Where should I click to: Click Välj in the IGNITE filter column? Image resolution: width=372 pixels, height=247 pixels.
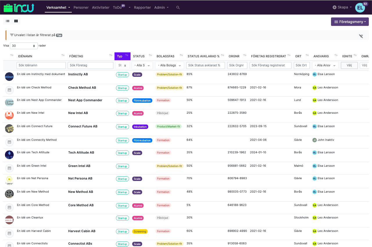pos(349,65)
